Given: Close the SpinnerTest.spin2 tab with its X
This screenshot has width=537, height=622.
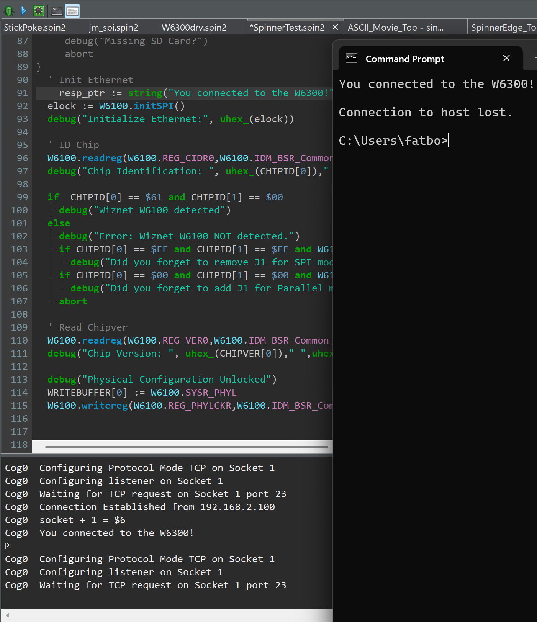Looking at the screenshot, I should (x=335, y=27).
